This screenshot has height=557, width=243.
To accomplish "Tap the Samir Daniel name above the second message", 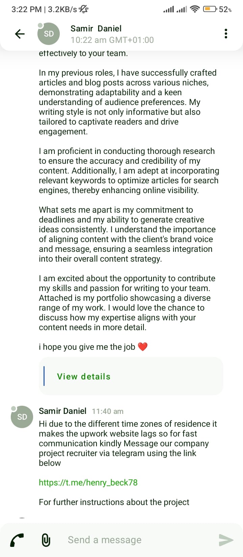I will tap(62, 411).
